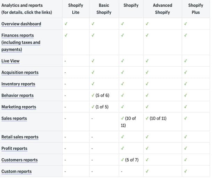Viewport: 215px width, 182px height.
Task: Select the Advanced Shopify column header
Action: click(x=162, y=9)
